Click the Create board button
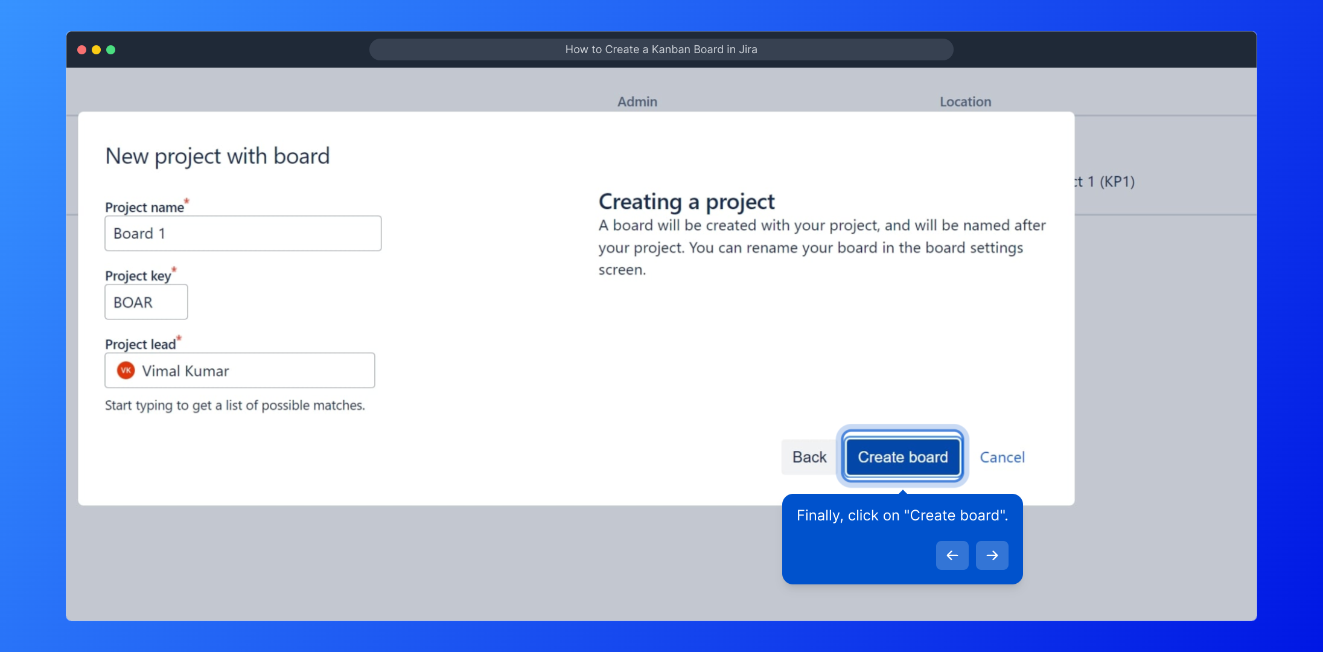 click(902, 457)
